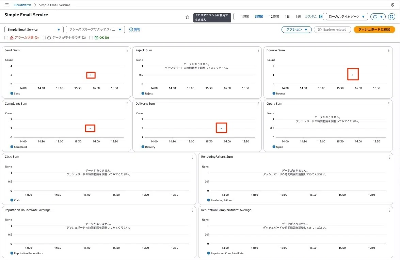Open the ローカルタイムゾーン dropdown

[347, 17]
